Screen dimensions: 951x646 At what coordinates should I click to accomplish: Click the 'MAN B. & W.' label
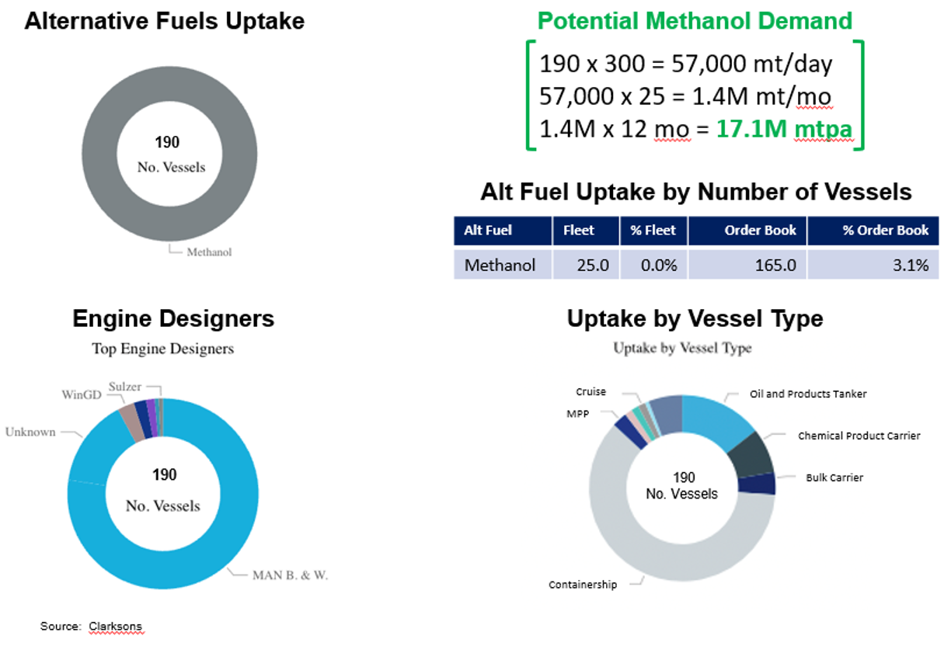click(290, 575)
